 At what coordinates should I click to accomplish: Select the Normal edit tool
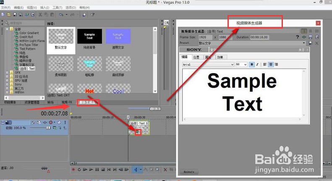pyautogui.click(x=136, y=170)
